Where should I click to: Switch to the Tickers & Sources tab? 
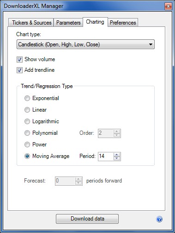(x=31, y=23)
